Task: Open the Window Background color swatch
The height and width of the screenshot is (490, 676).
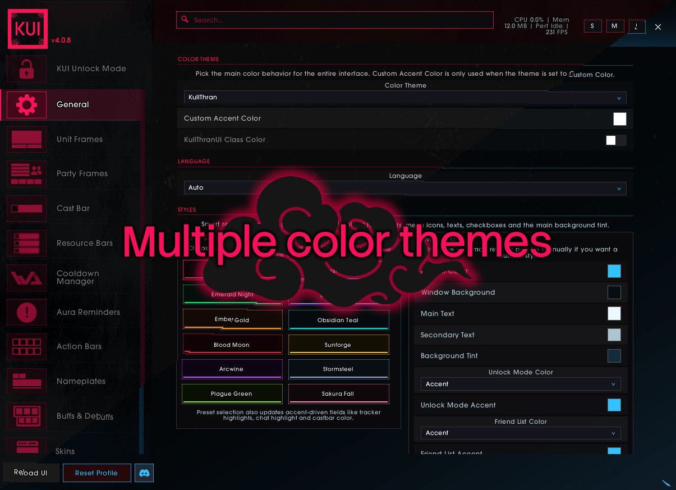Action: coord(614,292)
